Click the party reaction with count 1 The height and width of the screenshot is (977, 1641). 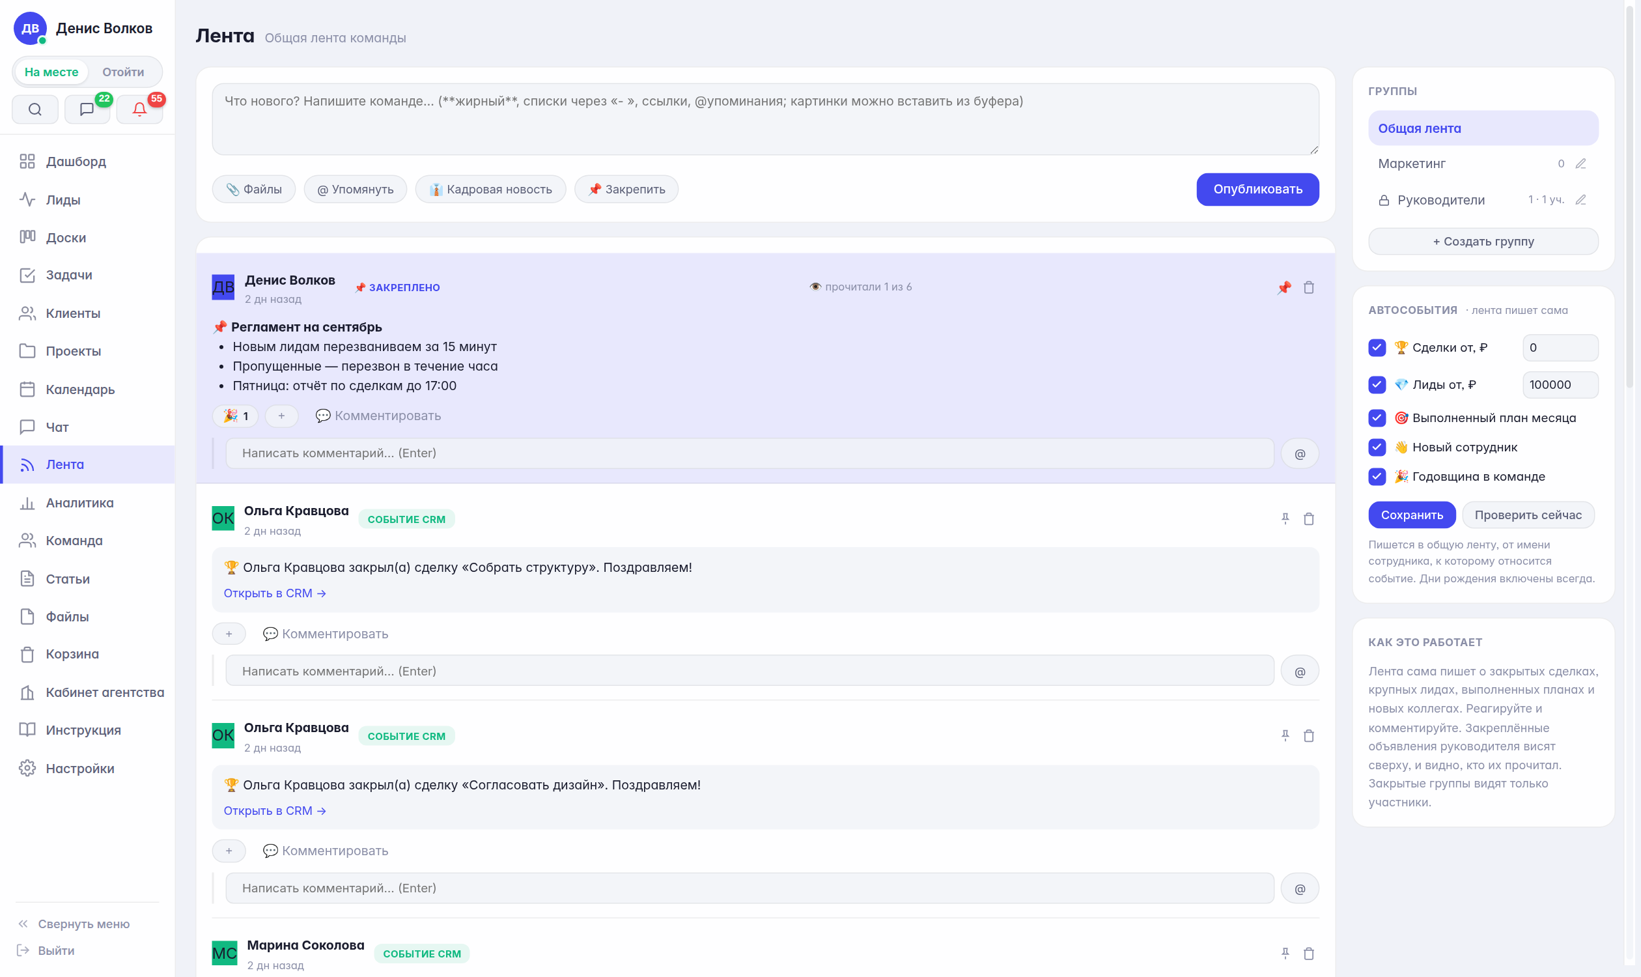(235, 416)
